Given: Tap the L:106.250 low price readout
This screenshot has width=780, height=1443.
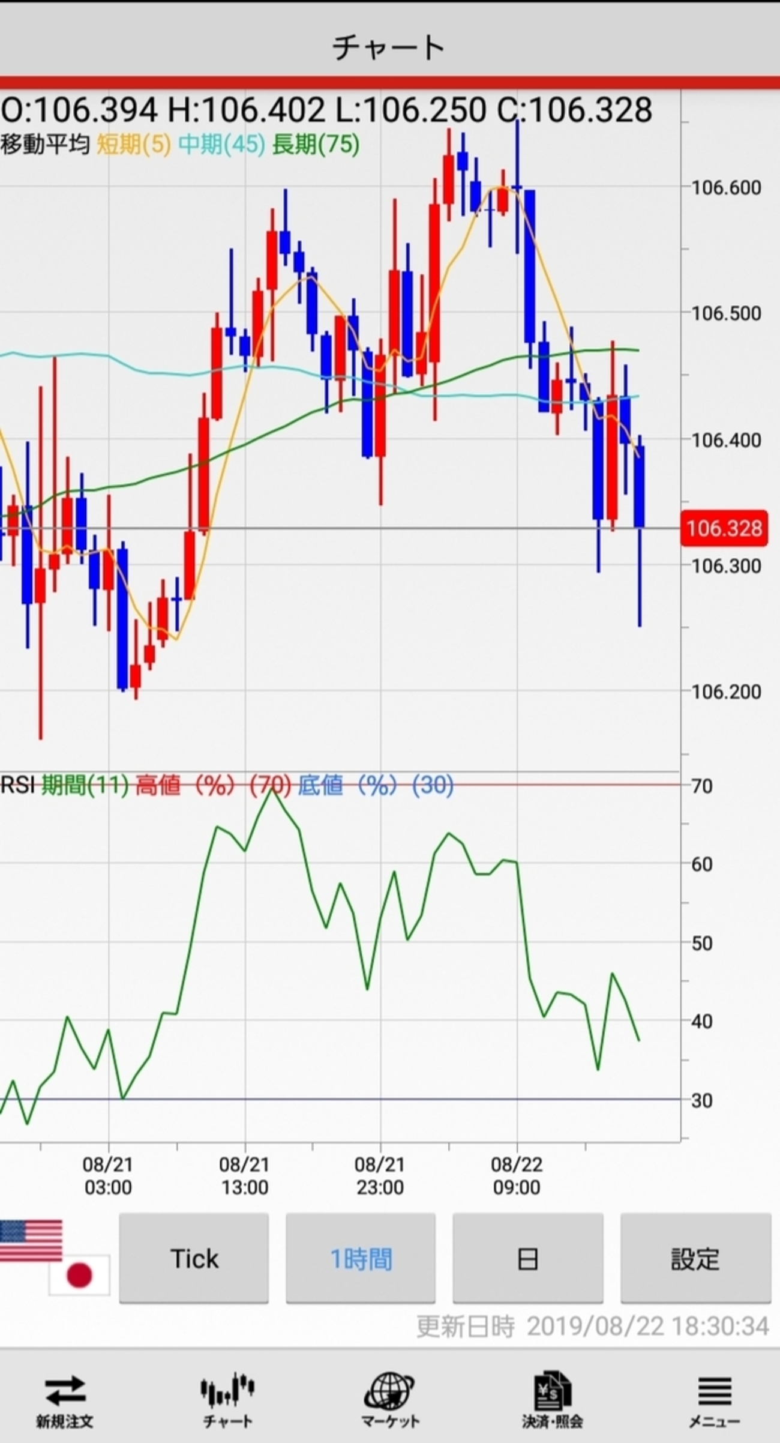Looking at the screenshot, I should (410, 110).
